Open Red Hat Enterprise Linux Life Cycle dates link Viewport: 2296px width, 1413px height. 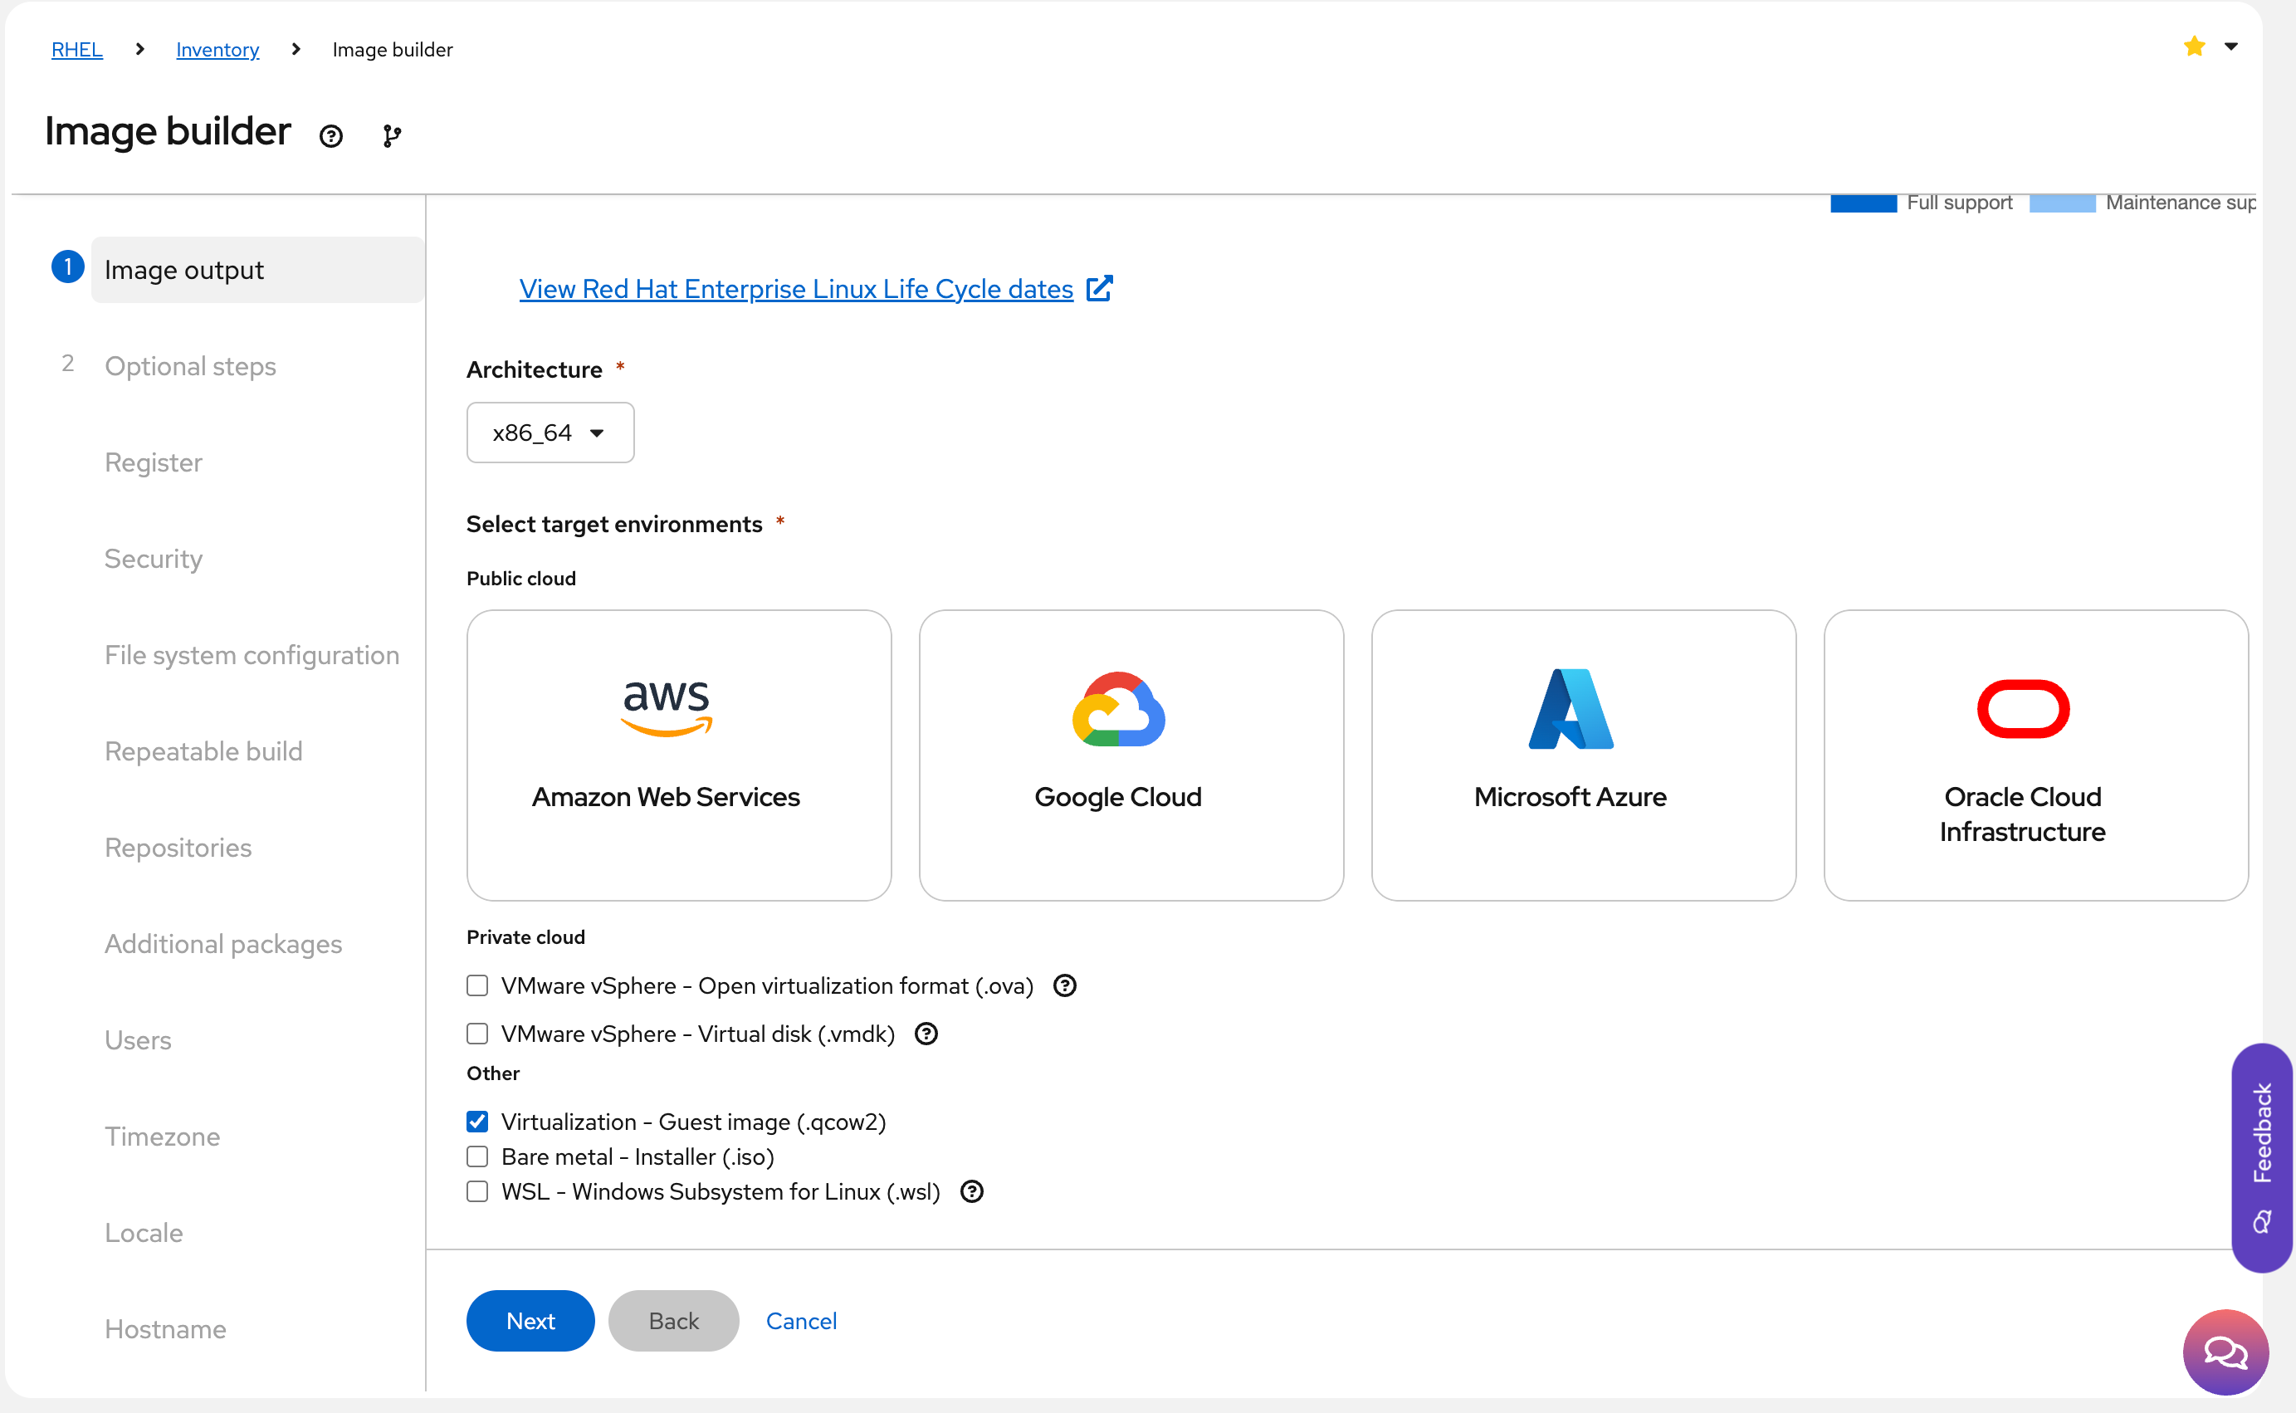click(796, 289)
